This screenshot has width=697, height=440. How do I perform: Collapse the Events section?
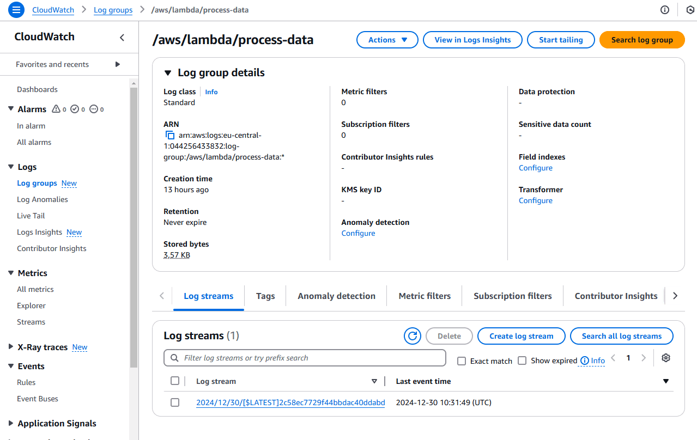pos(11,366)
